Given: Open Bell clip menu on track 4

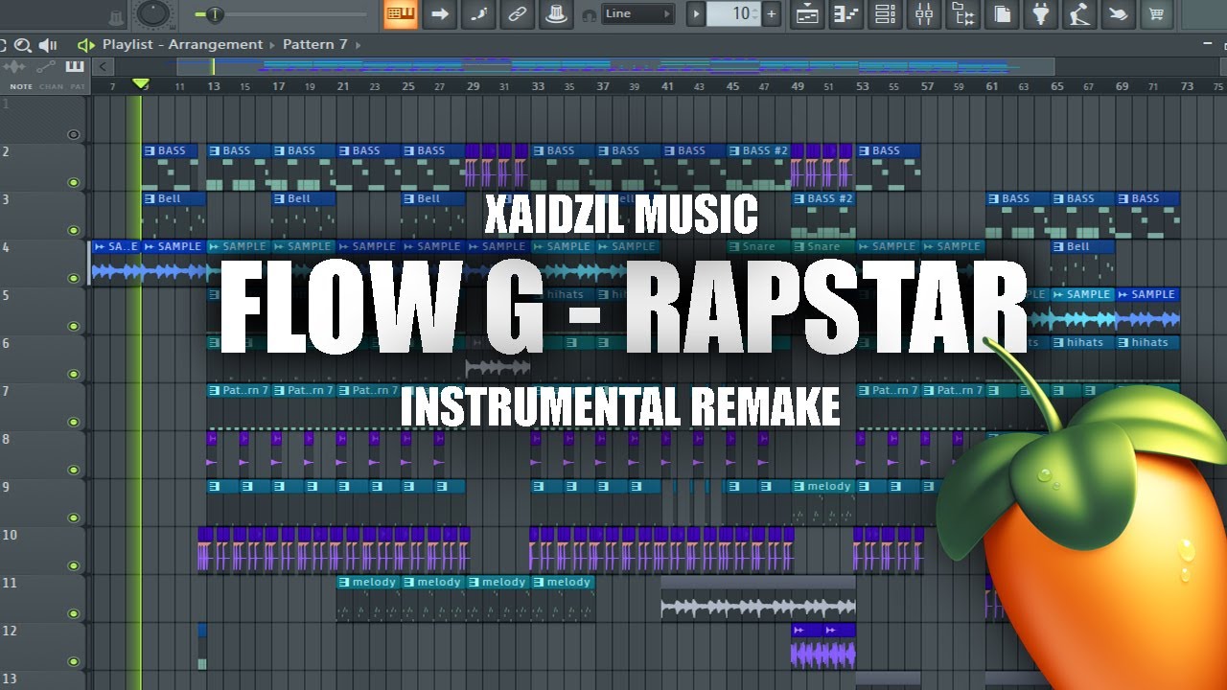Looking at the screenshot, I should [1059, 246].
